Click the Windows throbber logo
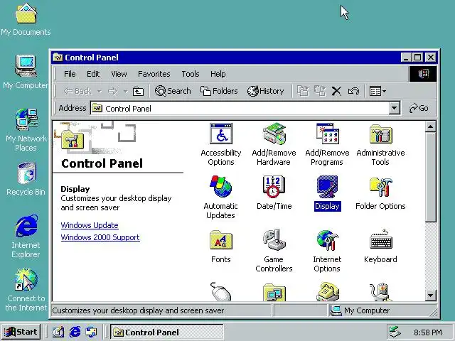This screenshot has width=455, height=341. coord(423,74)
